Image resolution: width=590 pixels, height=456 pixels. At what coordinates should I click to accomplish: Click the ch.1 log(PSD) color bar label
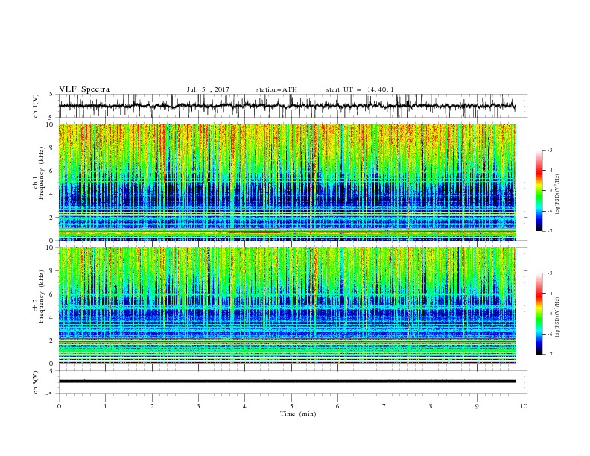pos(558,194)
